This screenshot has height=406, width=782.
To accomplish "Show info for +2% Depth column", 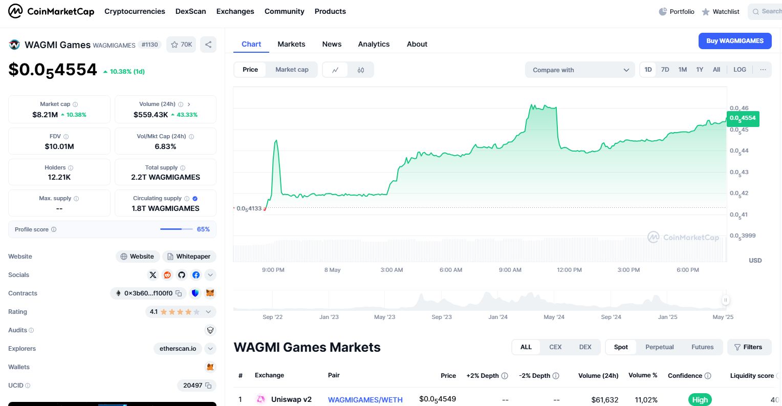I will (x=505, y=375).
